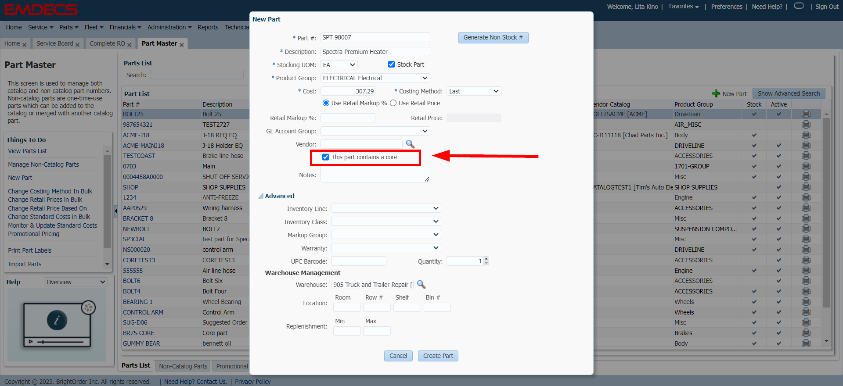Click the EMDECS logo
The image size is (843, 386).
pos(41,10)
